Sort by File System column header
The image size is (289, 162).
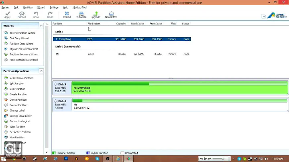(x=98, y=24)
